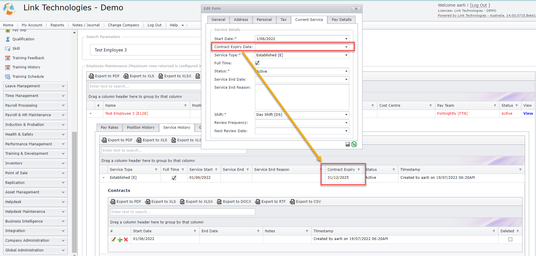Export Service History grid to XLS

click(x=152, y=140)
